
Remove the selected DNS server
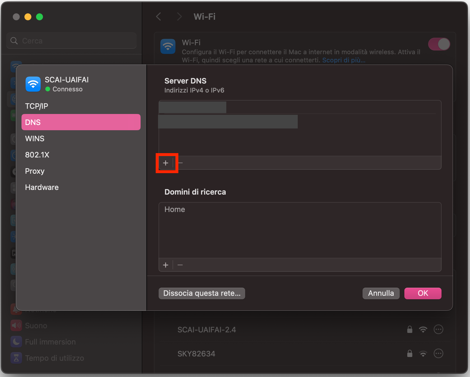tap(180, 163)
